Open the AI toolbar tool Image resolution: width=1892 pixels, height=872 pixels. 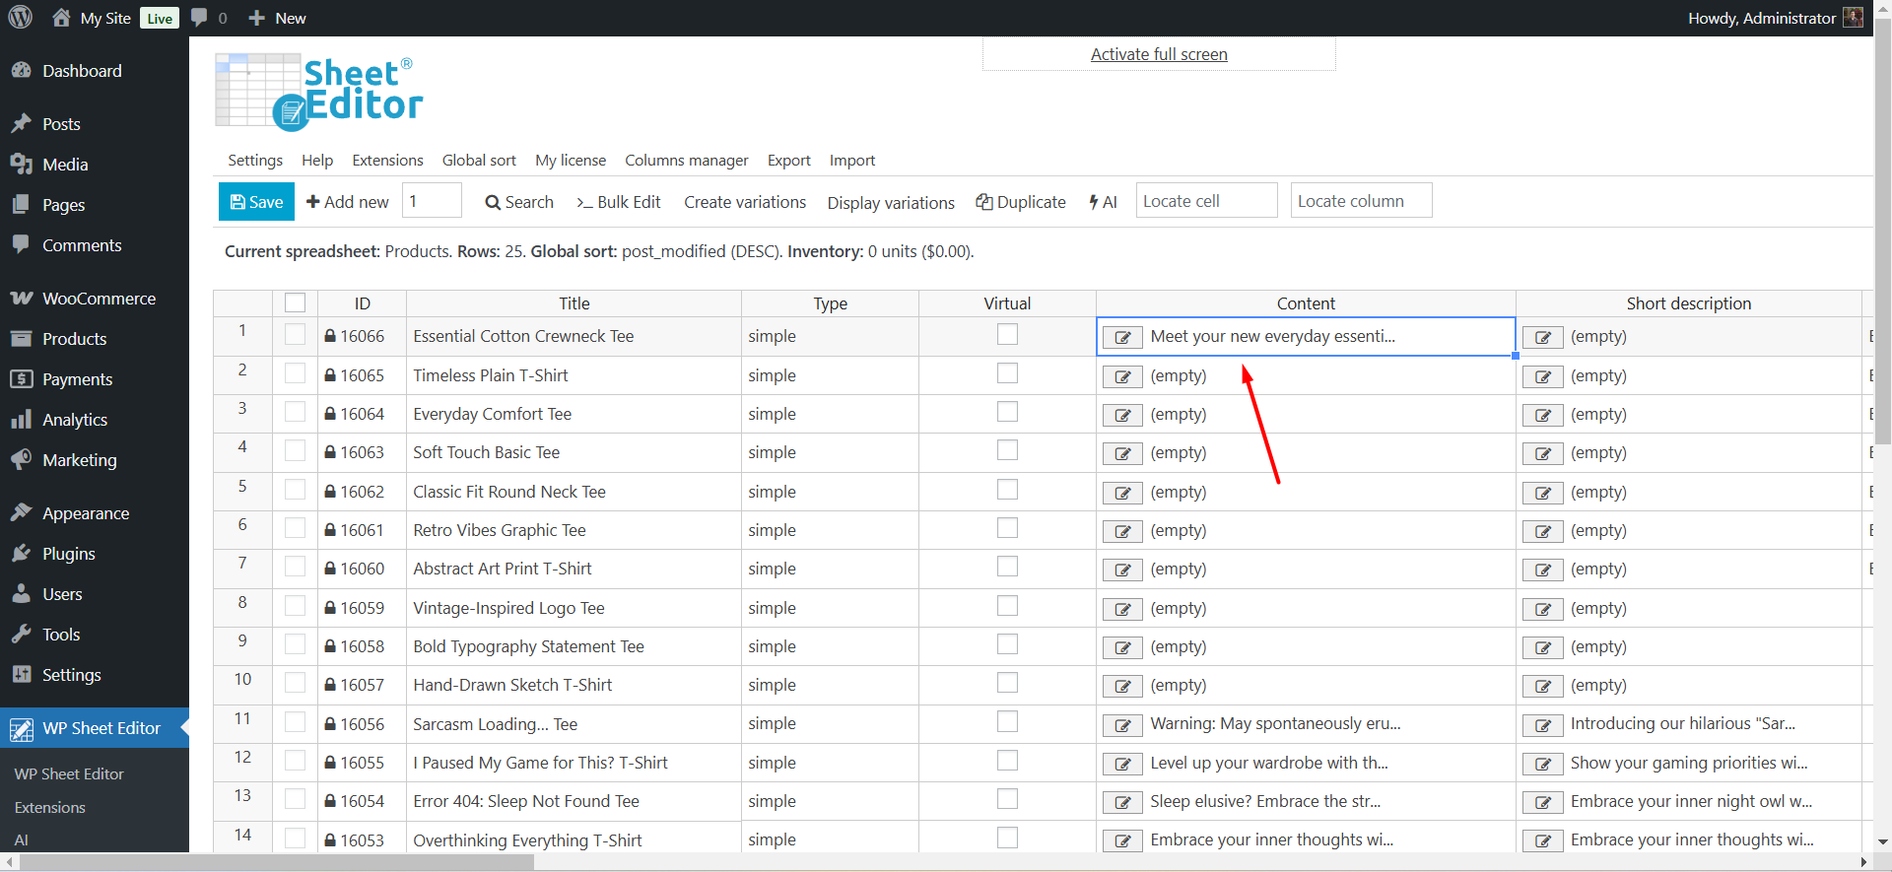coord(1103,201)
